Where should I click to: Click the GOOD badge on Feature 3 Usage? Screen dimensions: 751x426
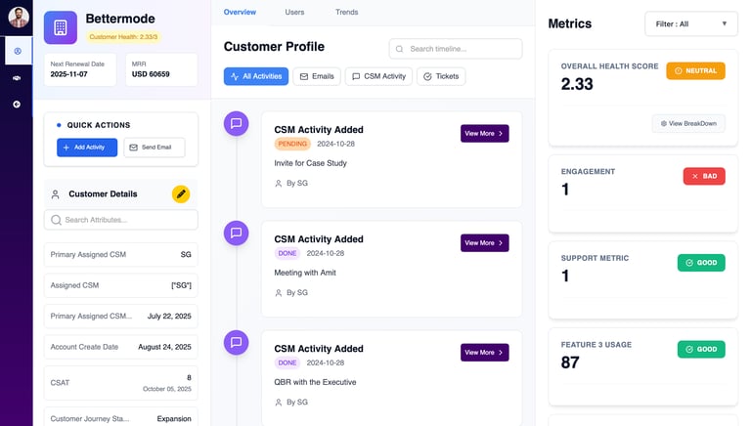point(701,350)
